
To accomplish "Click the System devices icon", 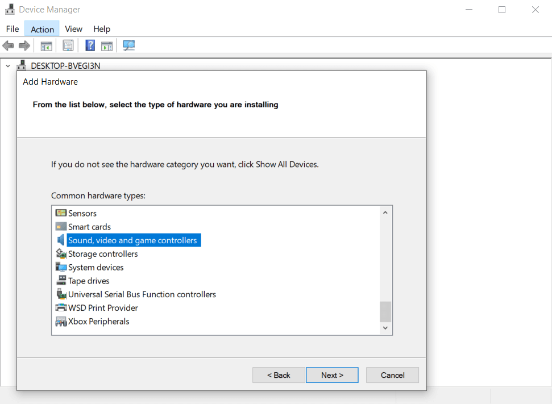I will point(61,266).
